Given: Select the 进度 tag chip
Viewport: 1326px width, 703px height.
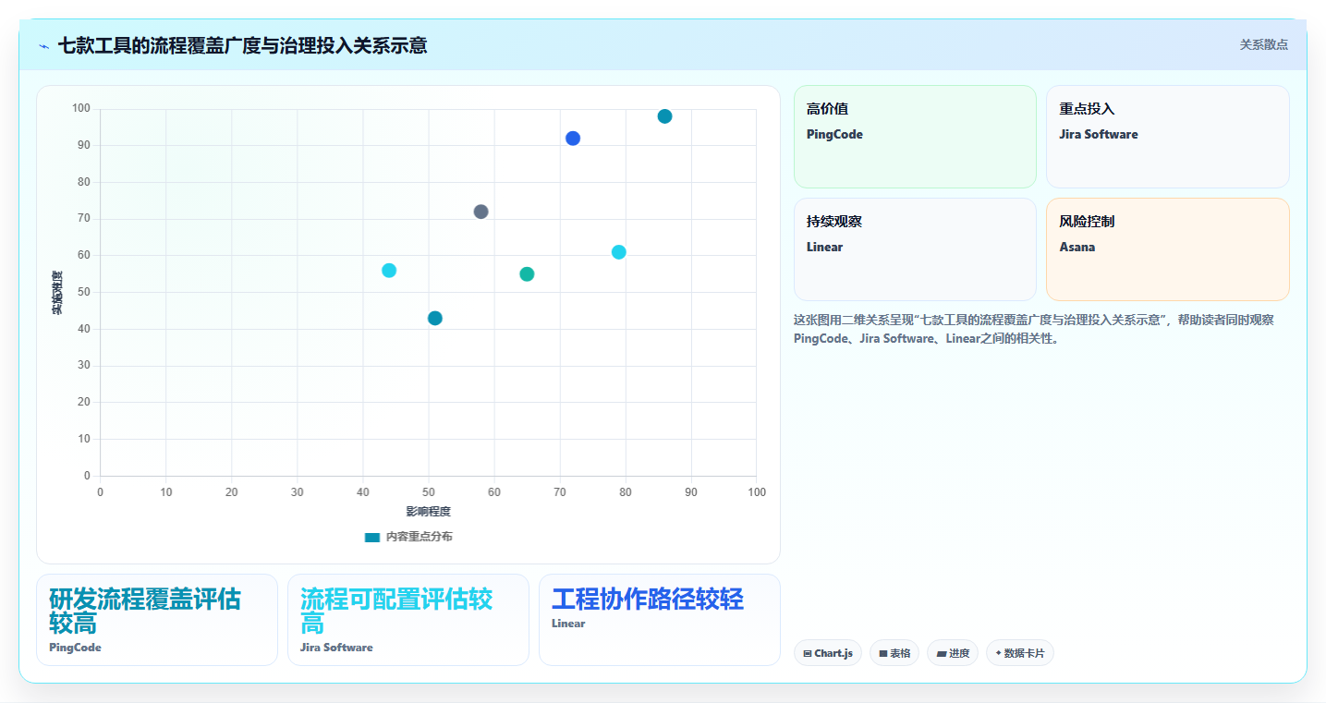Looking at the screenshot, I should pyautogui.click(x=953, y=653).
